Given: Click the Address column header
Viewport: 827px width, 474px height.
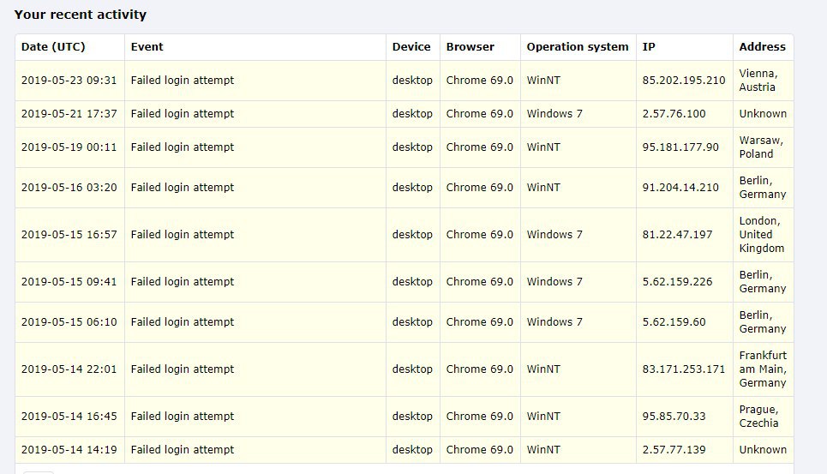Looking at the screenshot, I should [762, 47].
